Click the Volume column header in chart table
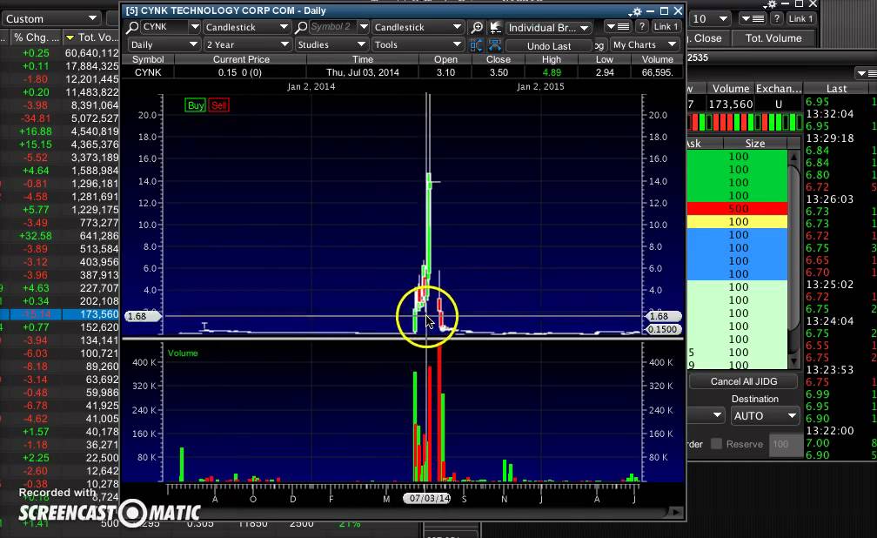877x538 pixels. click(657, 59)
